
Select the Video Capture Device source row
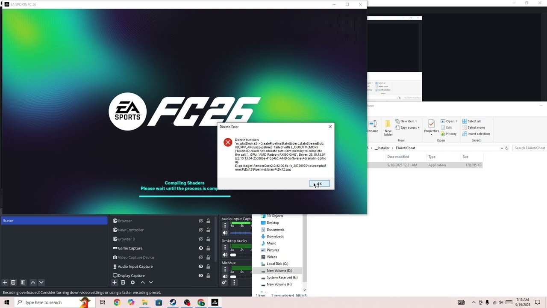click(162, 257)
